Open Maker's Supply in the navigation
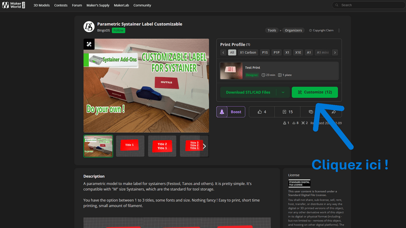406x228 pixels. pos(98,5)
